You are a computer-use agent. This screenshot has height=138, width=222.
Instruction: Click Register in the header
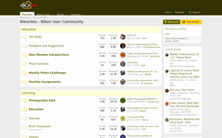pyautogui.click(x=180, y=12)
